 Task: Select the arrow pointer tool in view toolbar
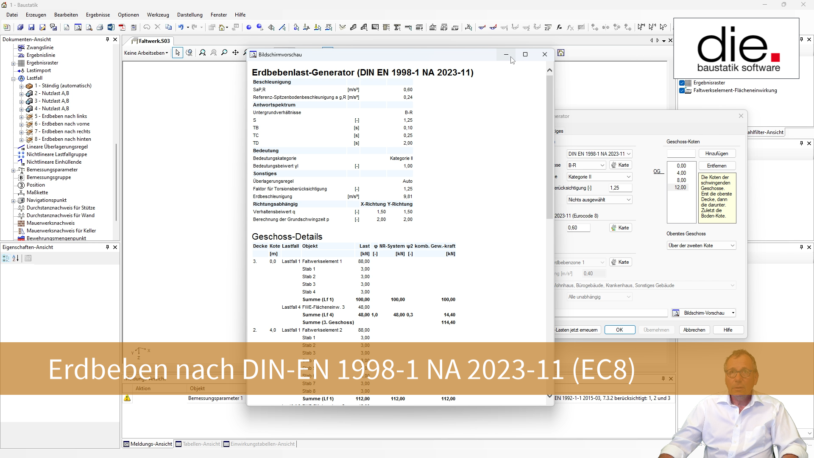point(178,53)
